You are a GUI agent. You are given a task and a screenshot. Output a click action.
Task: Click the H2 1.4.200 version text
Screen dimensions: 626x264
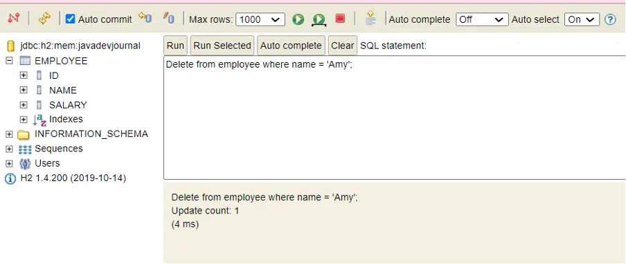pos(73,178)
